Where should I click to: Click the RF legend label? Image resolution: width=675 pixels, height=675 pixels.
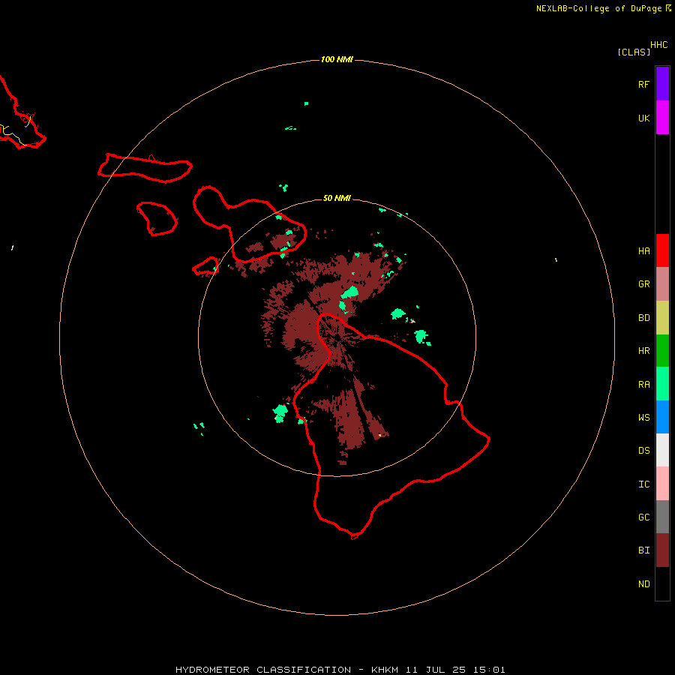[643, 85]
